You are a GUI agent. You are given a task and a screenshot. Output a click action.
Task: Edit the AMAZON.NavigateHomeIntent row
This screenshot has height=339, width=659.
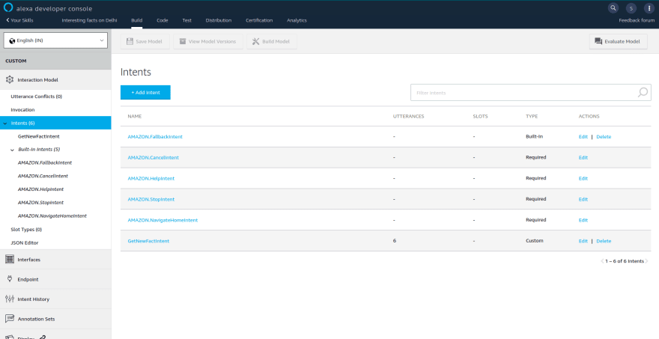tap(583, 220)
